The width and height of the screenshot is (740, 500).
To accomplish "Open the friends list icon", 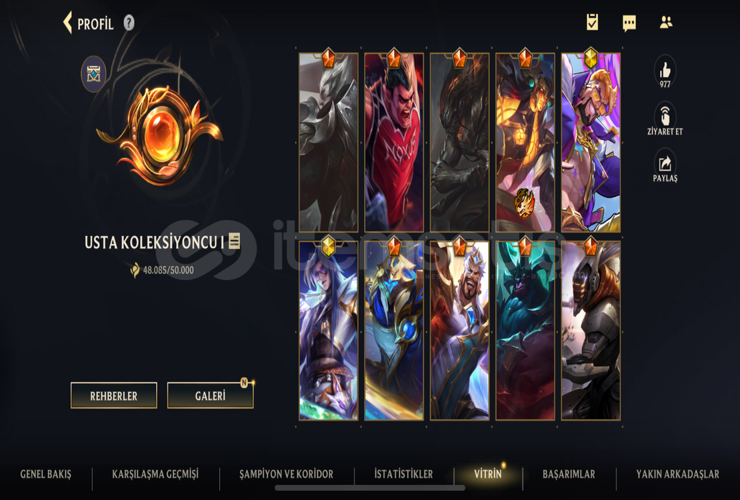I will click(666, 22).
